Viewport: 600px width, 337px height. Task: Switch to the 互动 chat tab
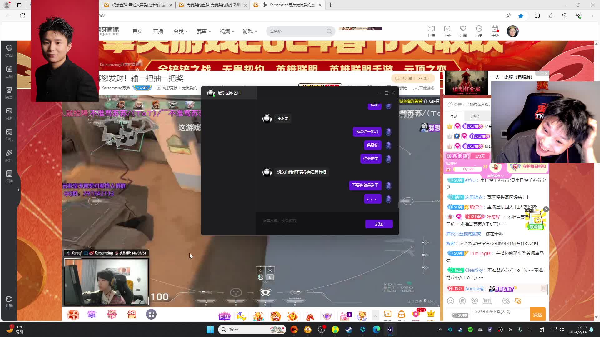454,116
